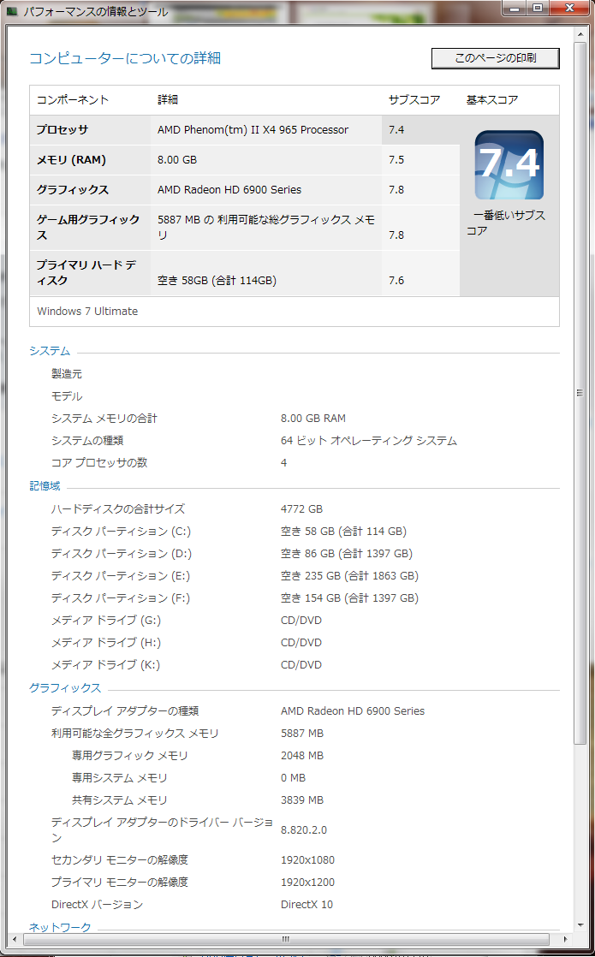The width and height of the screenshot is (595, 957).
Task: Click the このページの印刷 button
Action: 495,58
